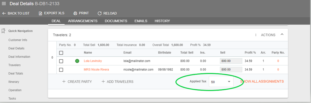Viewport: 311px width, 103px height.
Task: Click birthdate 09/06/1992
Action: tap(165, 69)
